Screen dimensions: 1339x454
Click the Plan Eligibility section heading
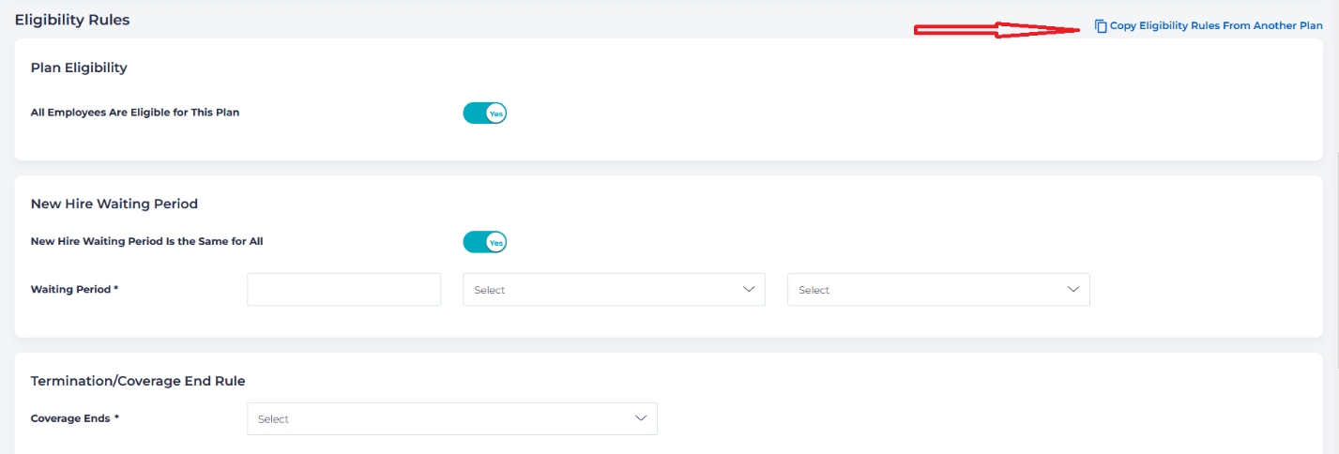point(79,68)
